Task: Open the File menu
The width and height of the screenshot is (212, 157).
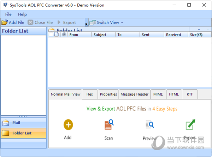Action: [x=8, y=14]
